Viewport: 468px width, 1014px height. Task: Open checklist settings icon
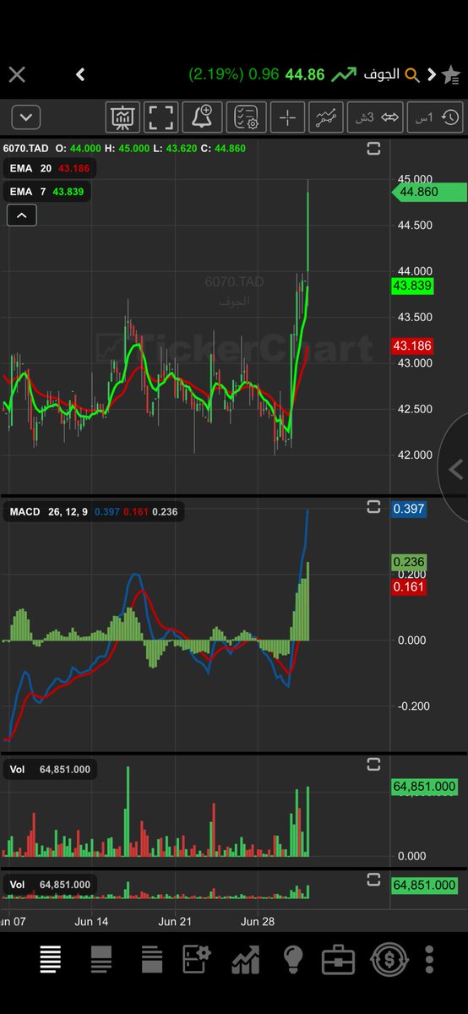point(246,117)
